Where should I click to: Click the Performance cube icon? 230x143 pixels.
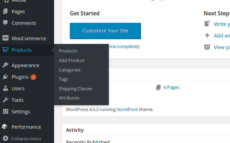[5, 127]
